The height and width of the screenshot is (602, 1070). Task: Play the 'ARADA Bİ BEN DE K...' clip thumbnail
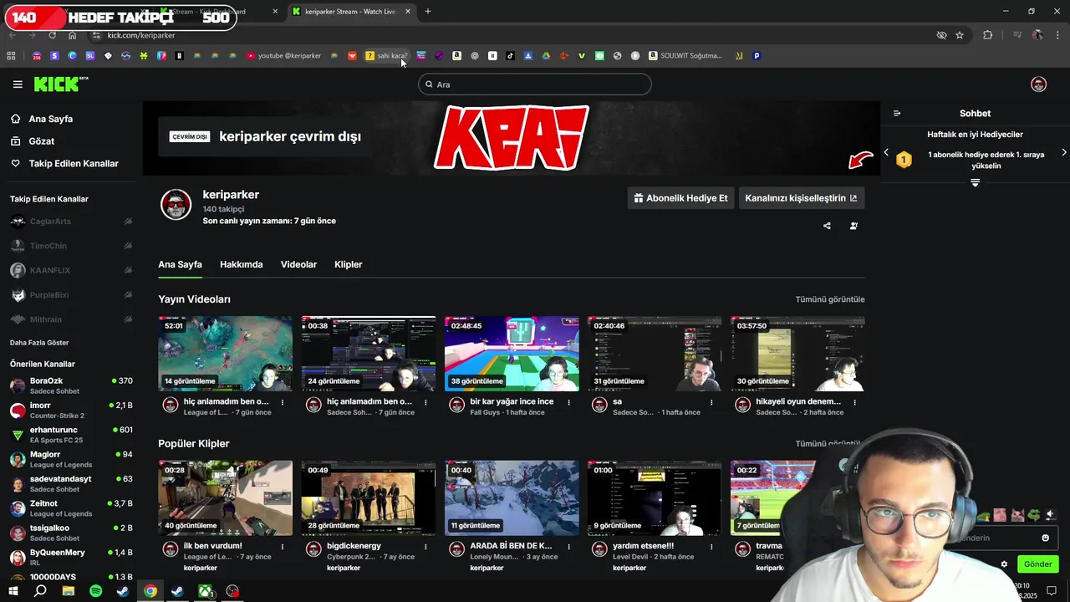[512, 498]
